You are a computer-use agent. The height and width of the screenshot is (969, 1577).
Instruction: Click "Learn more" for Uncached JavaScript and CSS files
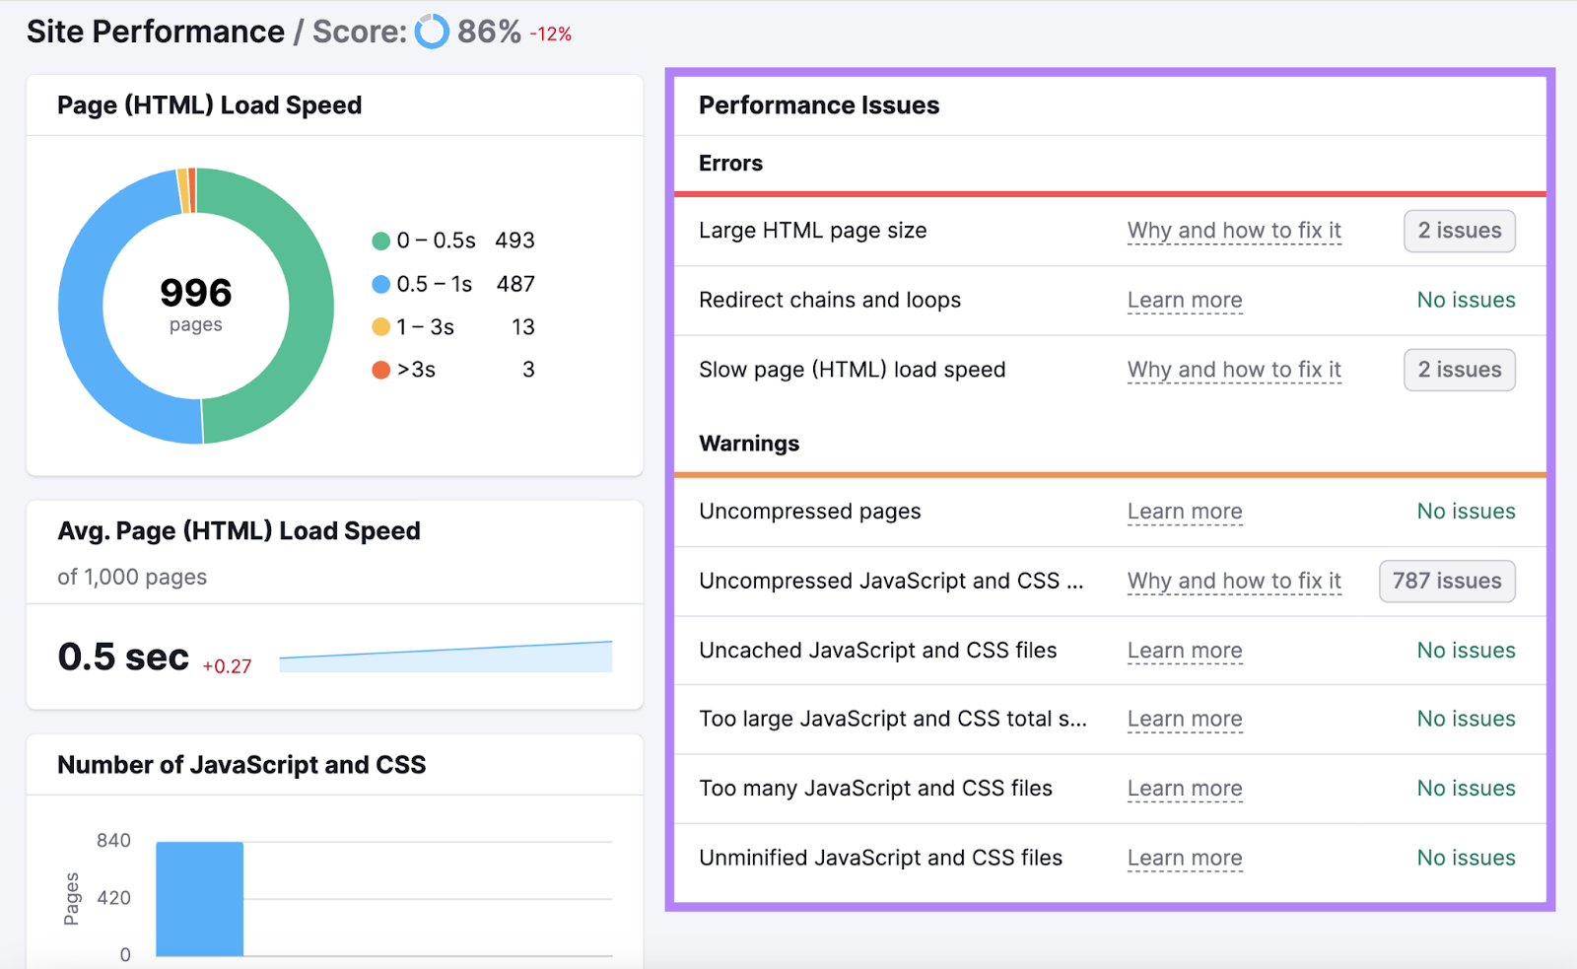[1184, 651]
